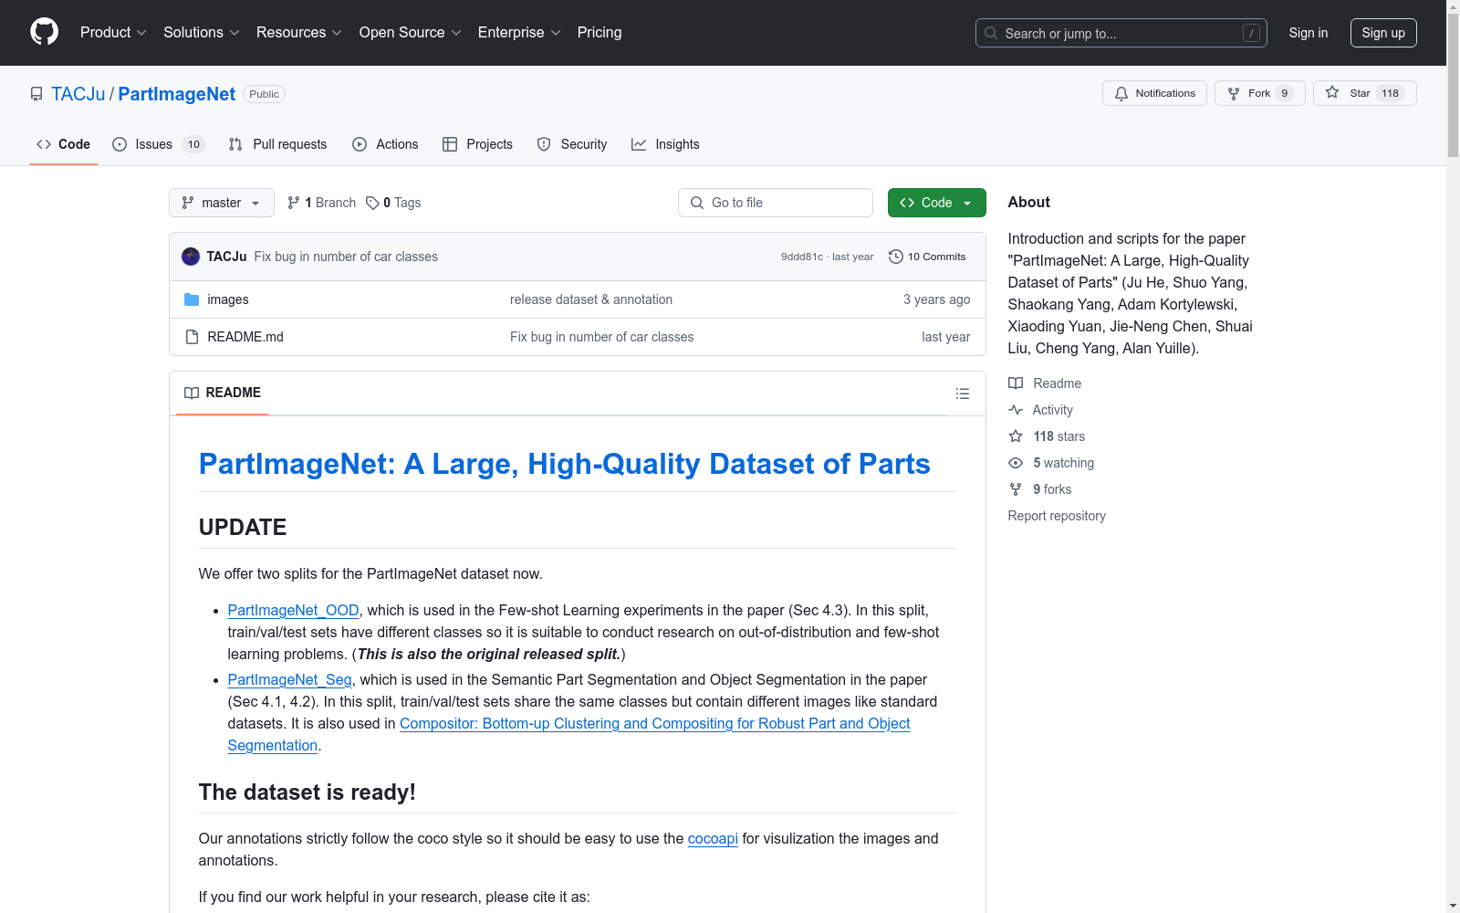Switch to the Actions tab

click(385, 144)
